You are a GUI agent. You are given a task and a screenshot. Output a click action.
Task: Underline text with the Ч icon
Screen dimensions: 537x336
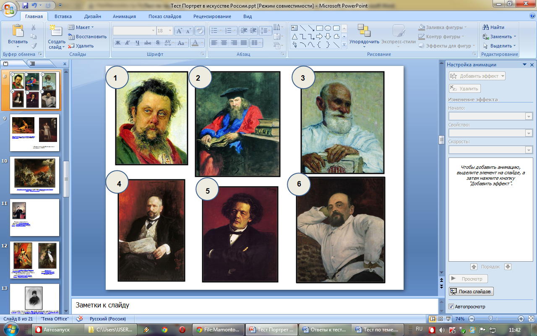pos(138,43)
